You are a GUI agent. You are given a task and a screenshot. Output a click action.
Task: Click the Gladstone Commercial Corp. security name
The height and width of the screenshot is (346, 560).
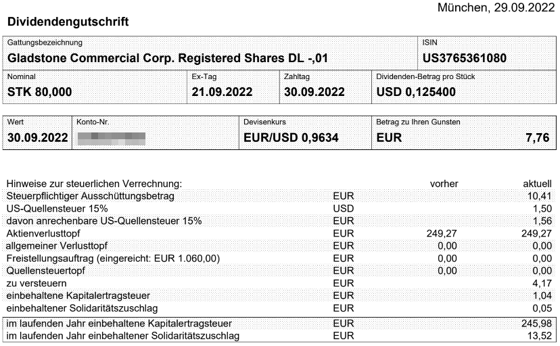[168, 58]
